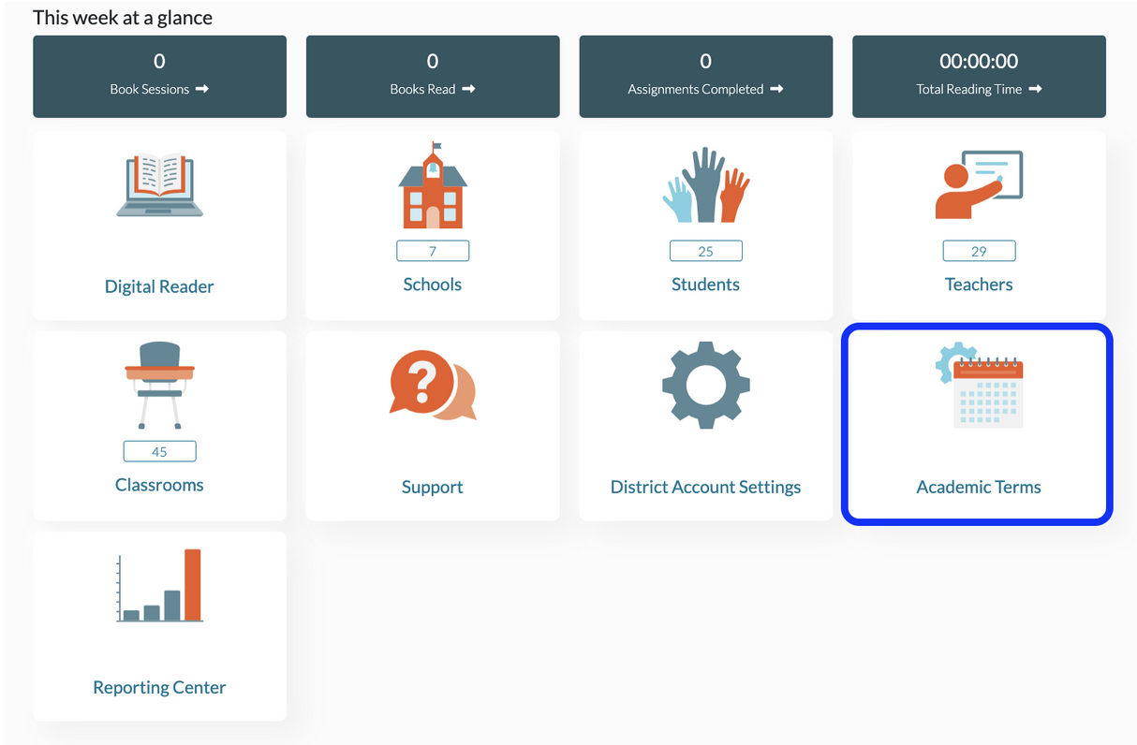Screen dimensions: 1137x745
Task: Click the arrow next to Assignments Completed
Action: pyautogui.click(x=776, y=89)
